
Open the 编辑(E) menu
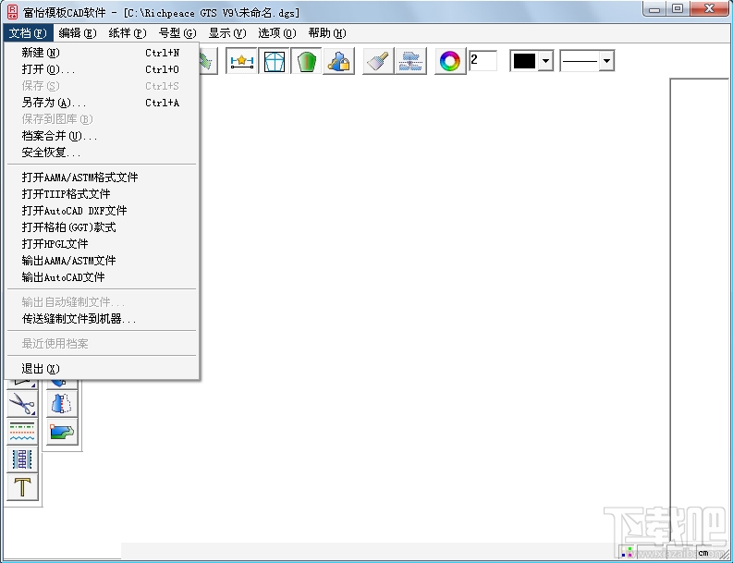(x=78, y=33)
